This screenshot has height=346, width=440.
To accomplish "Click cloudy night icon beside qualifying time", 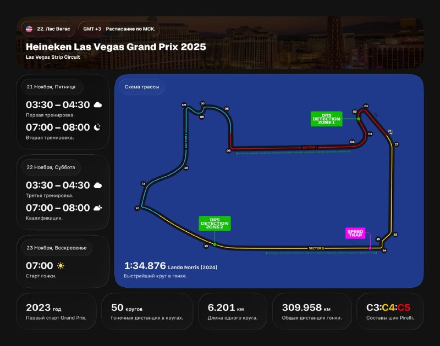I will pyautogui.click(x=98, y=208).
